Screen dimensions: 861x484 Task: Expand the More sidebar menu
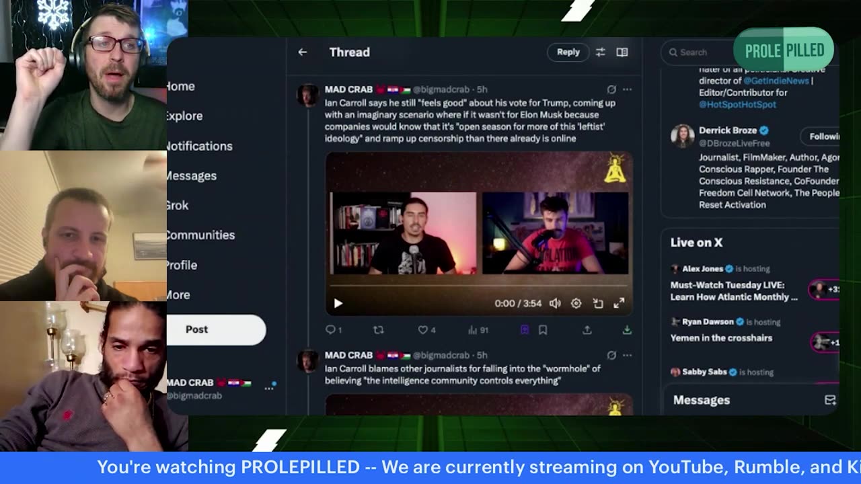178,294
